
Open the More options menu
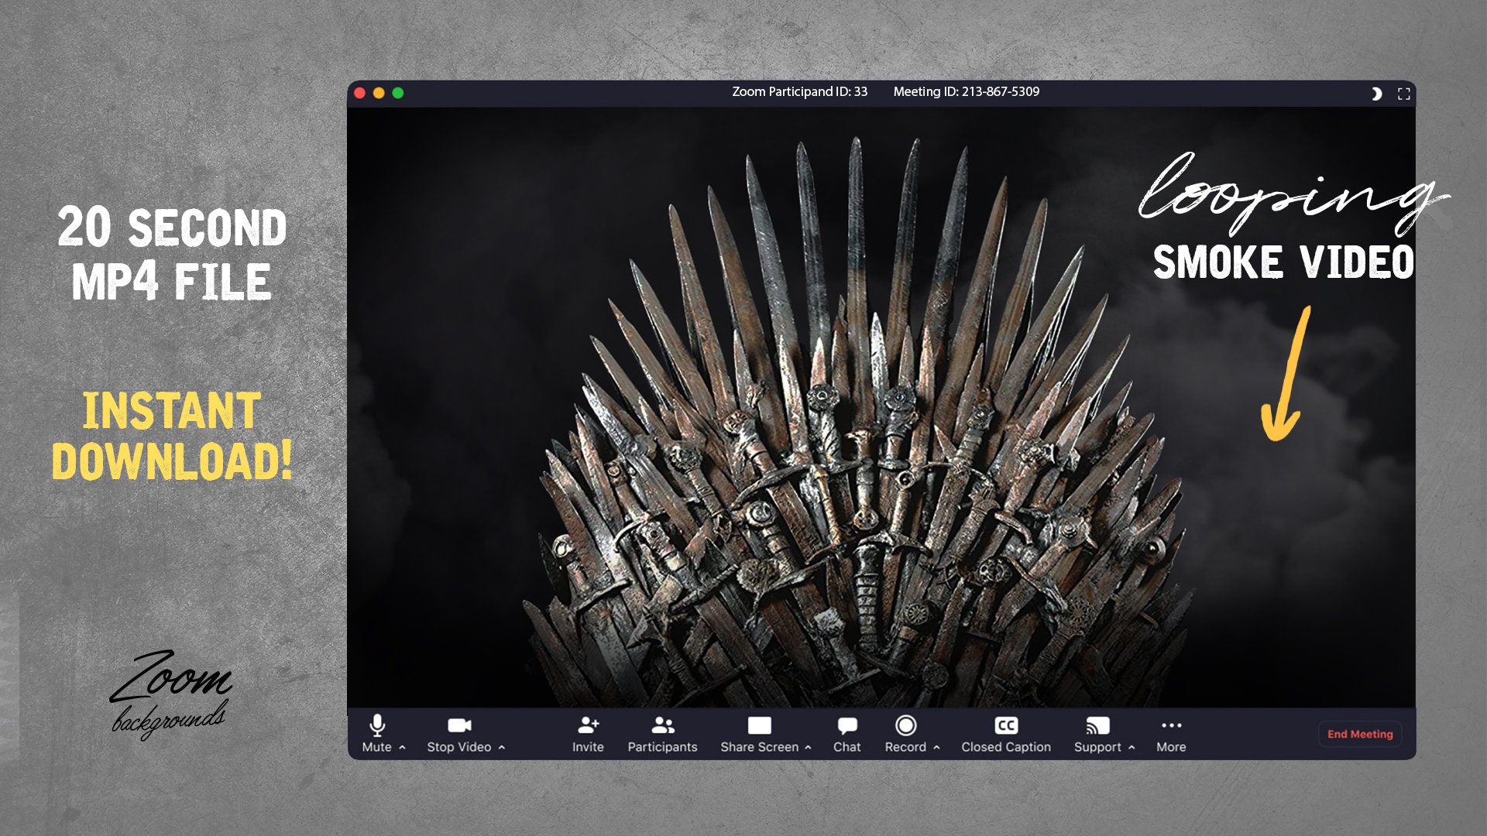click(1170, 734)
